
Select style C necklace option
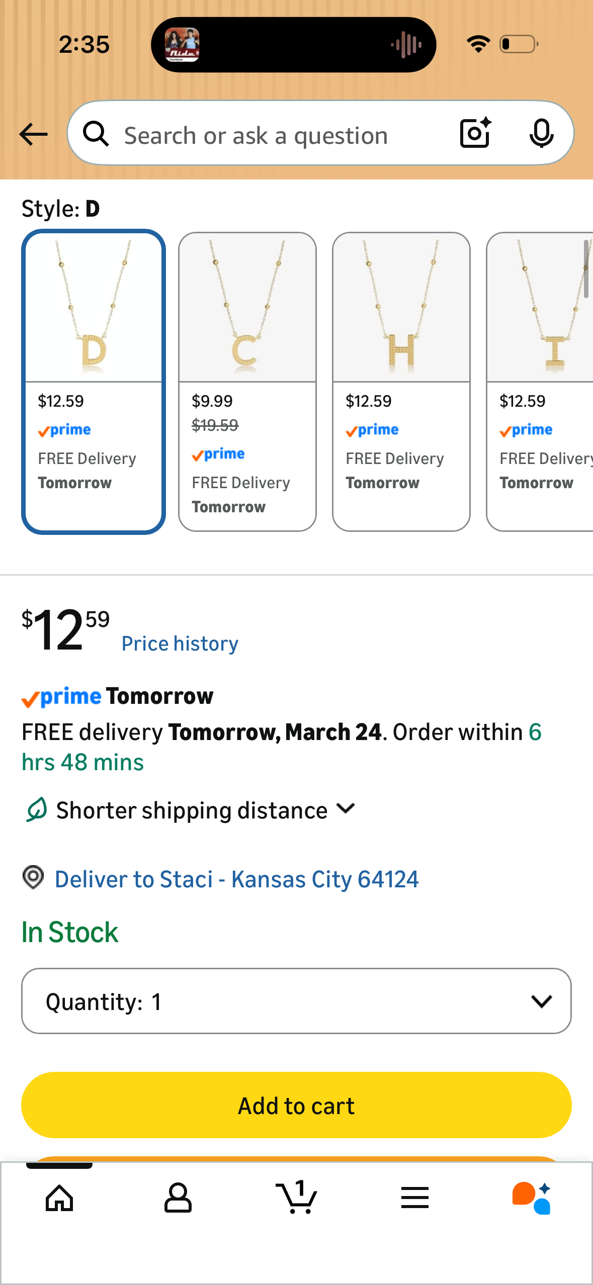click(247, 382)
